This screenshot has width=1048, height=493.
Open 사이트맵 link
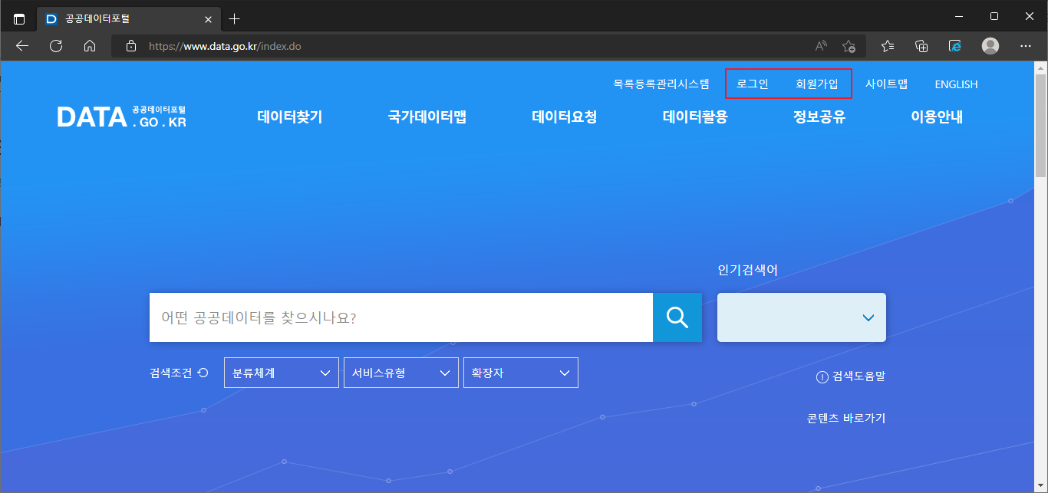click(887, 84)
